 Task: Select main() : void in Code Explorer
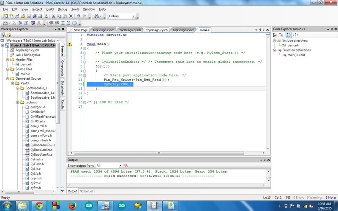tap(296, 55)
